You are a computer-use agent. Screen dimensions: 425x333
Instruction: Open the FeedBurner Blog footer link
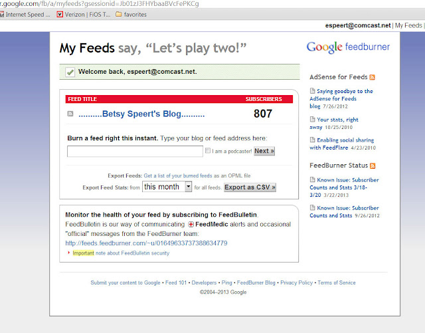256,282
